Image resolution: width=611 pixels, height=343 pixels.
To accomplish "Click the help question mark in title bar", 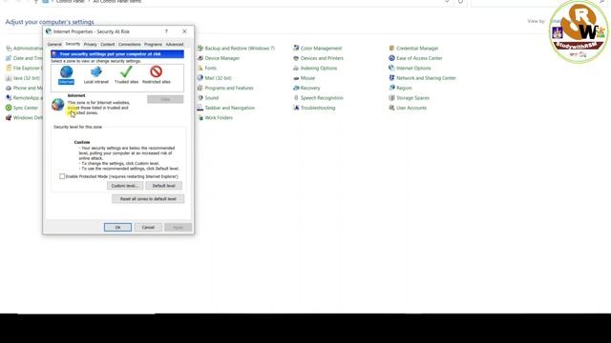I will 166,31.
